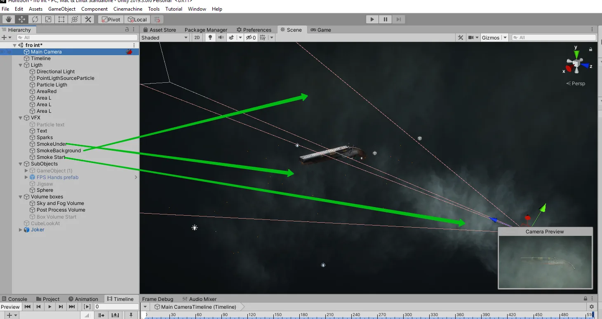Viewport: 602px width, 319px height.
Task: Switch to the Game tab
Action: (321, 30)
